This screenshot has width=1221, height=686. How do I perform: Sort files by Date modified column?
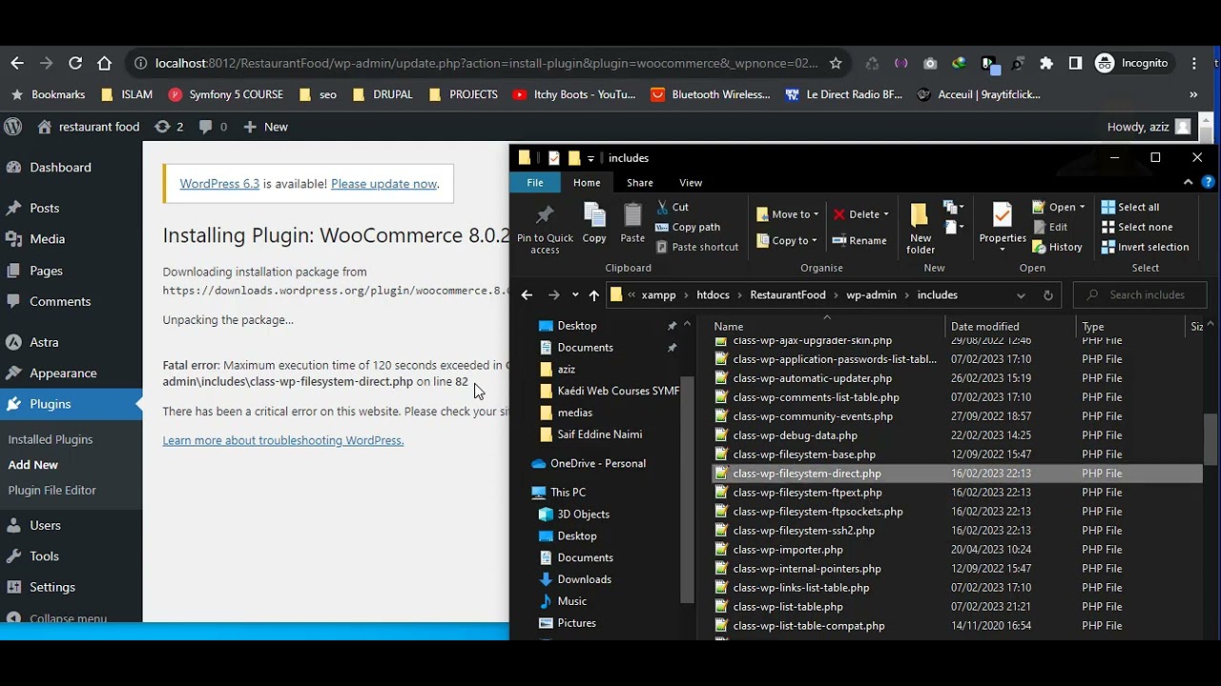pyautogui.click(x=985, y=327)
